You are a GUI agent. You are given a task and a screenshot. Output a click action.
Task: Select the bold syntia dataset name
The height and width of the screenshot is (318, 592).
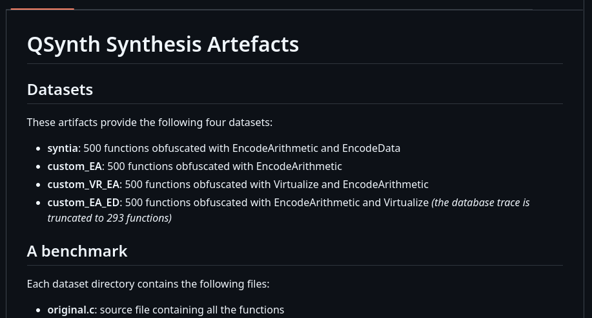click(x=63, y=148)
